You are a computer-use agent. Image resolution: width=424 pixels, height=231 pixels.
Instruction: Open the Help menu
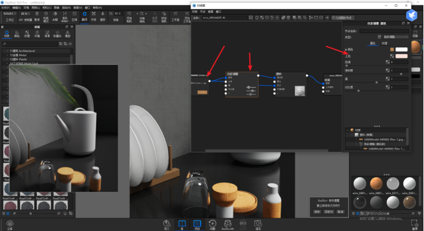click(97, 7)
